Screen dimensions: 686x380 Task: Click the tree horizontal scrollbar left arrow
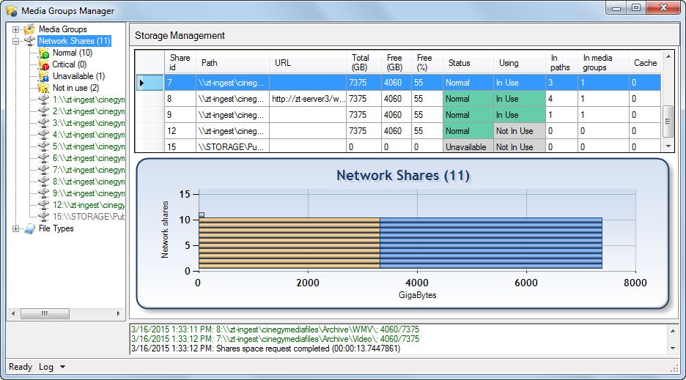[x=13, y=313]
